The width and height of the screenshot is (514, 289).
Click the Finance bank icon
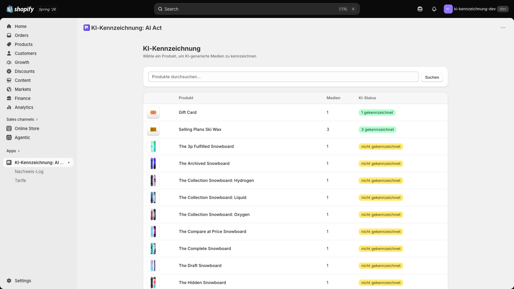coord(9,98)
